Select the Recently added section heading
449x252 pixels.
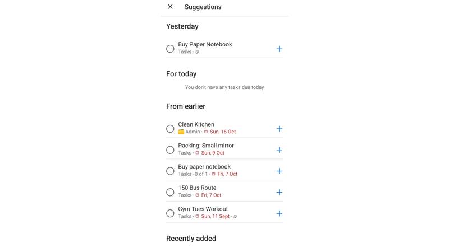[191, 239]
